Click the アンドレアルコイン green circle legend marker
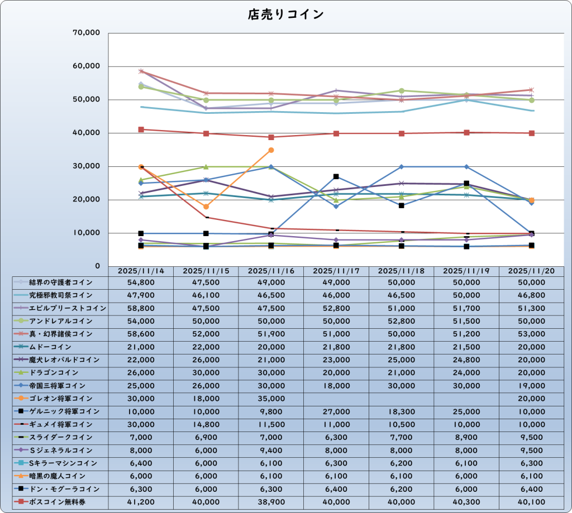The width and height of the screenshot is (572, 513). (x=21, y=321)
